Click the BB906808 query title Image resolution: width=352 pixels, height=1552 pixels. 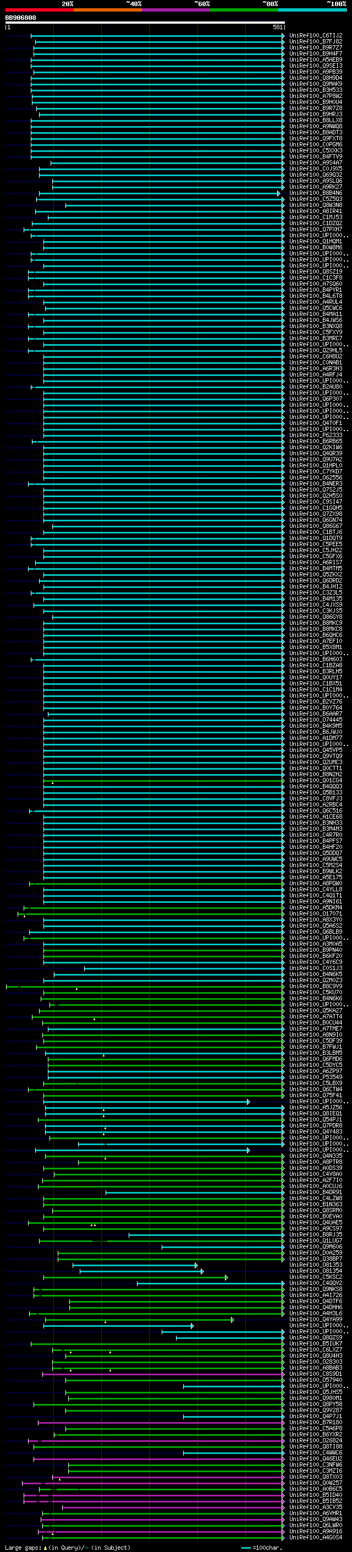click(x=20, y=18)
